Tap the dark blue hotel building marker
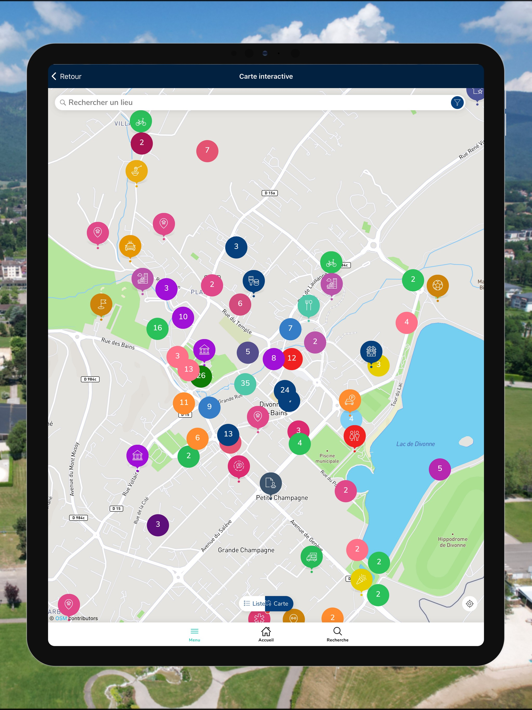 coord(371,352)
